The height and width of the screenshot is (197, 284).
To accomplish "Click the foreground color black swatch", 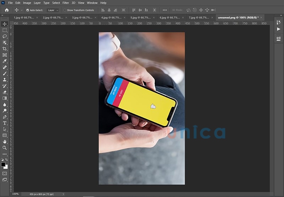I will (x=4, y=164).
